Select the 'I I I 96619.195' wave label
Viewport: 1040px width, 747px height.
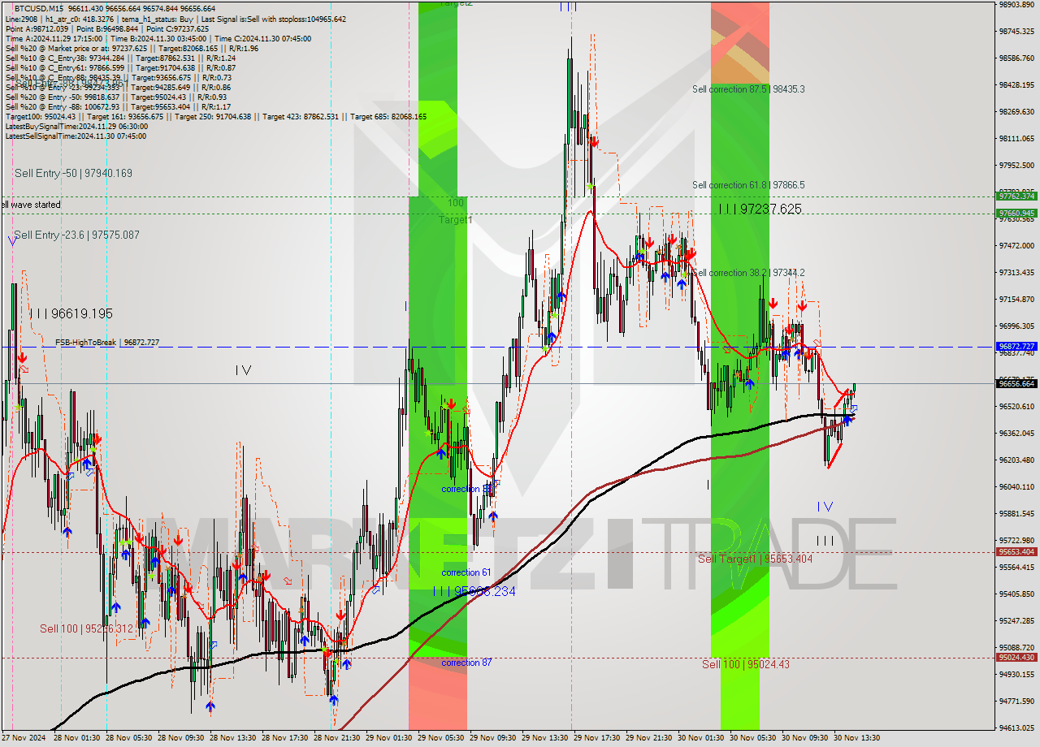tap(71, 313)
